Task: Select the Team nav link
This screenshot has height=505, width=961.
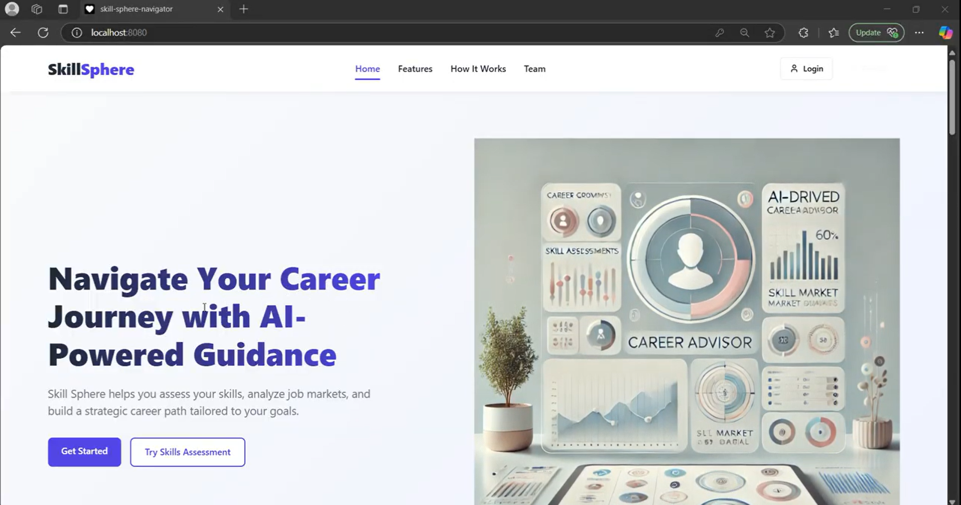Action: coord(534,69)
